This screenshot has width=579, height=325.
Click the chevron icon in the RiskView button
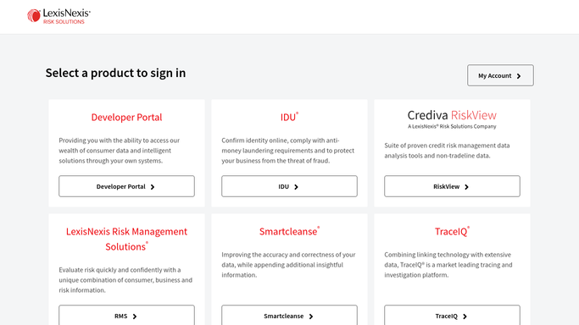(x=466, y=187)
